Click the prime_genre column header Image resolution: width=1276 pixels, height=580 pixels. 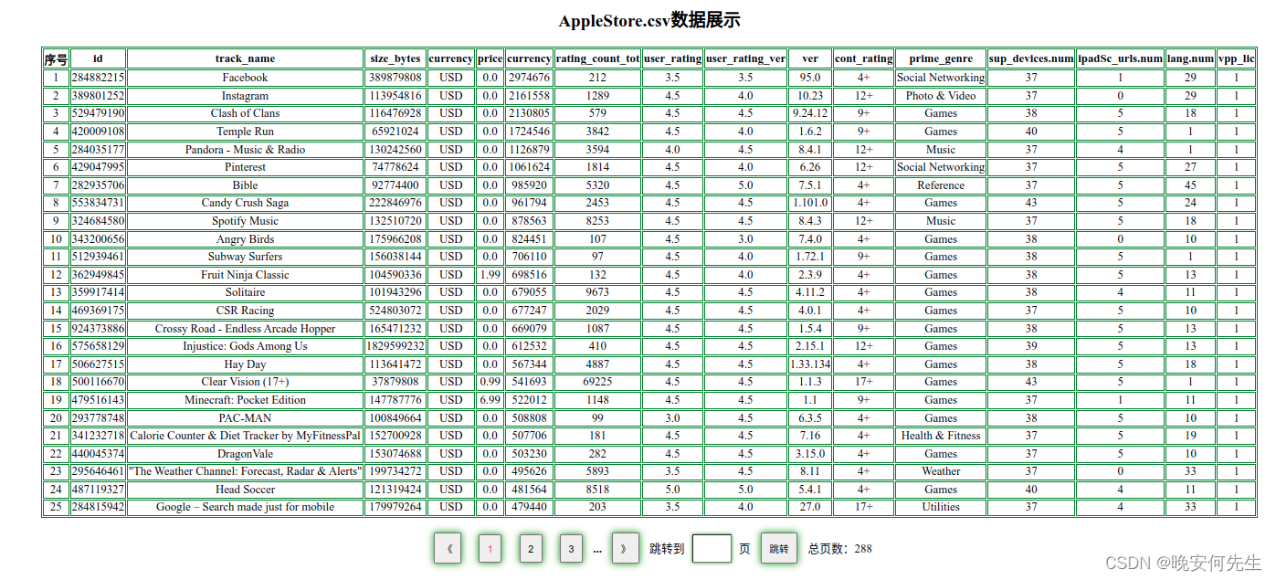click(x=941, y=59)
